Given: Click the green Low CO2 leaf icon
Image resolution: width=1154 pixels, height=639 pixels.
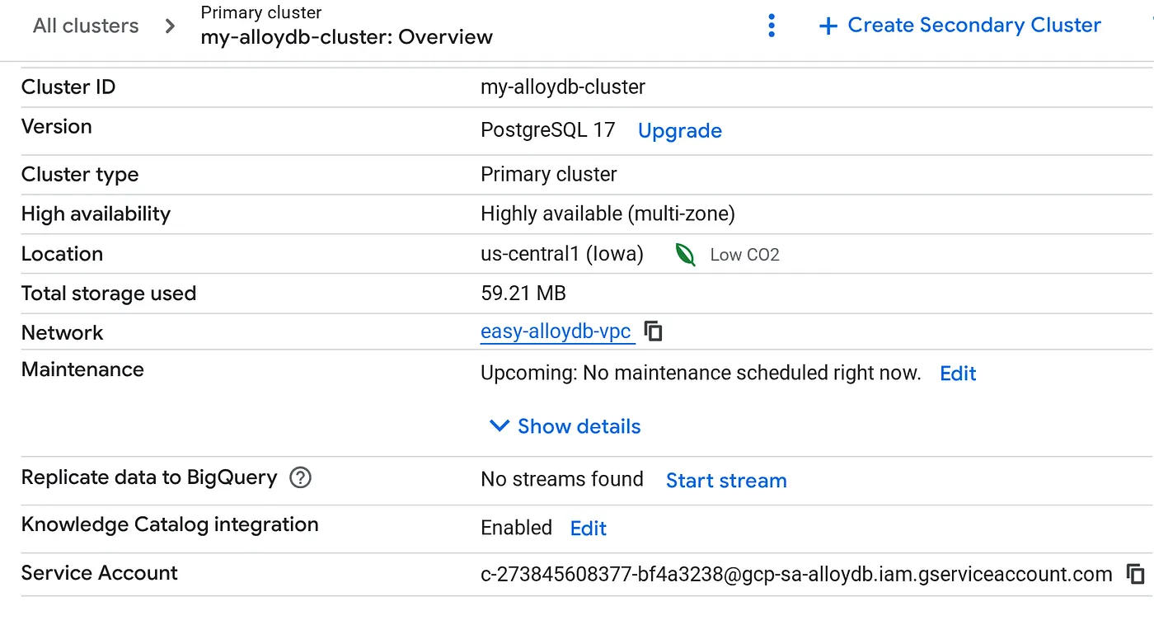Looking at the screenshot, I should [x=685, y=254].
